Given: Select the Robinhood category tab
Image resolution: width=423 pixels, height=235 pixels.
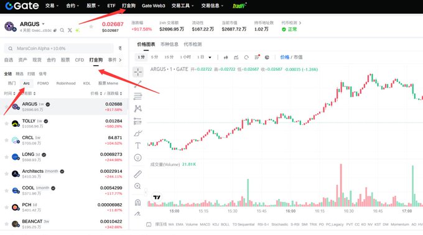Looking at the screenshot, I should point(66,83).
